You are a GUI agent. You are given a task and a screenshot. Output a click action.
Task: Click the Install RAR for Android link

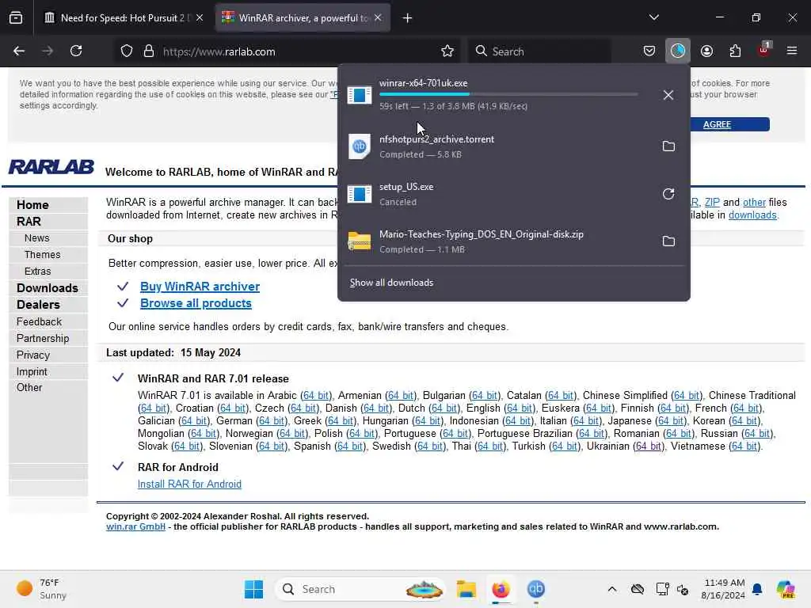189,484
